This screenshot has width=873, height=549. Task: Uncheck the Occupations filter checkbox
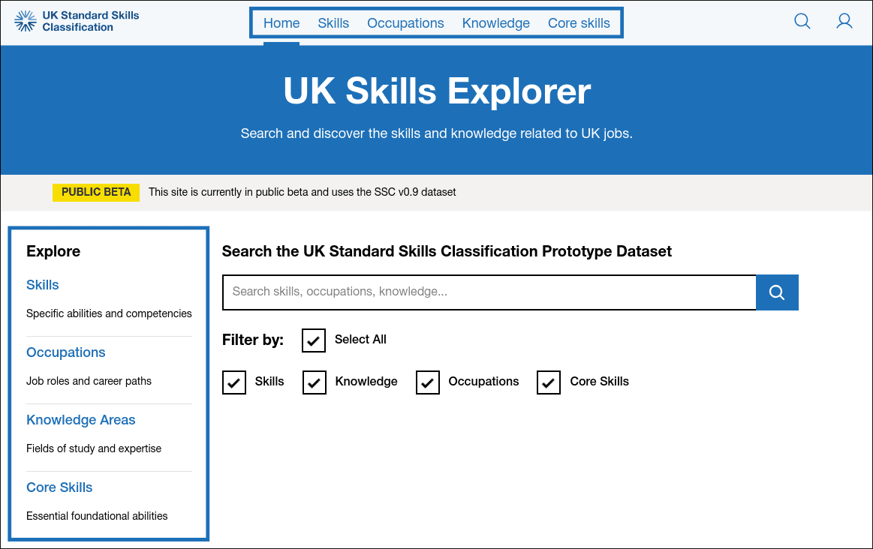click(428, 382)
